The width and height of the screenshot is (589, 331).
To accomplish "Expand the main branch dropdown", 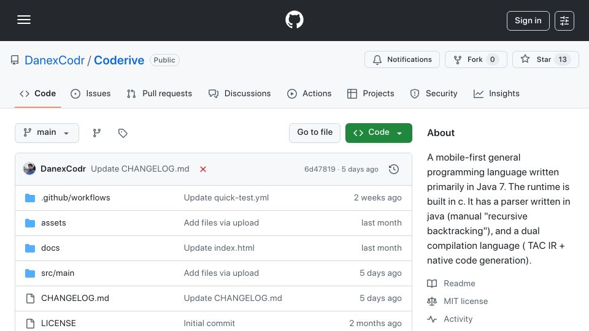I will (x=47, y=133).
